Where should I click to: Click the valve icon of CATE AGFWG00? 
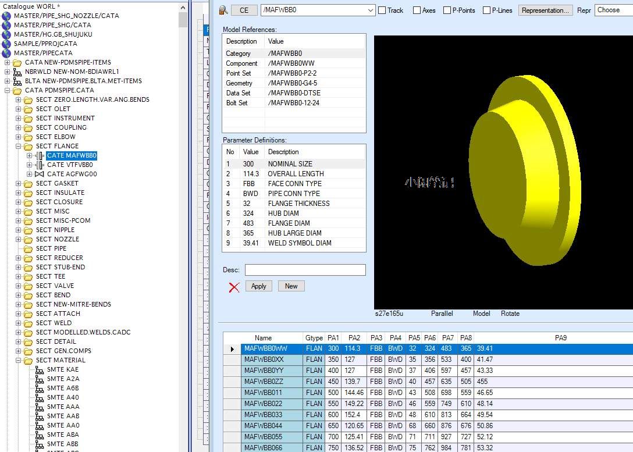(40, 174)
